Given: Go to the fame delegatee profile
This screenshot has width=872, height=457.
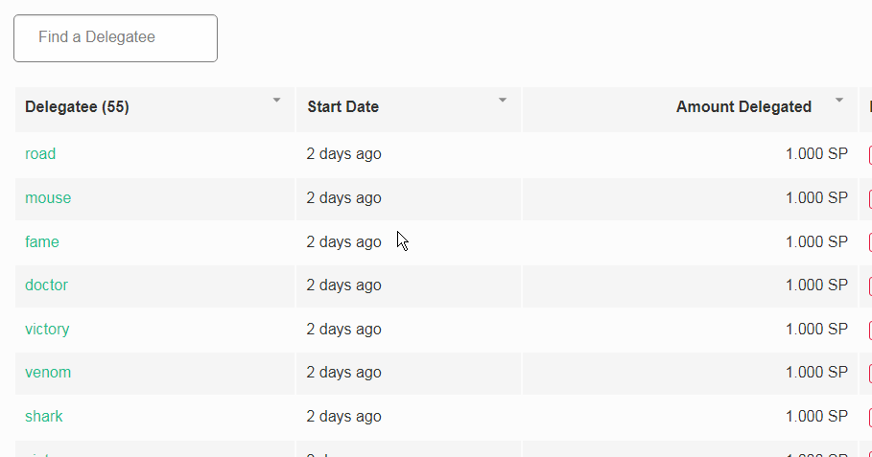Looking at the screenshot, I should coord(42,242).
